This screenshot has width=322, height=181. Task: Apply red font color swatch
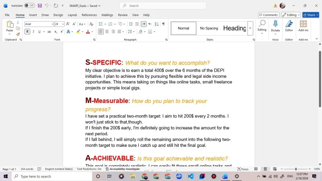pos(88,32)
